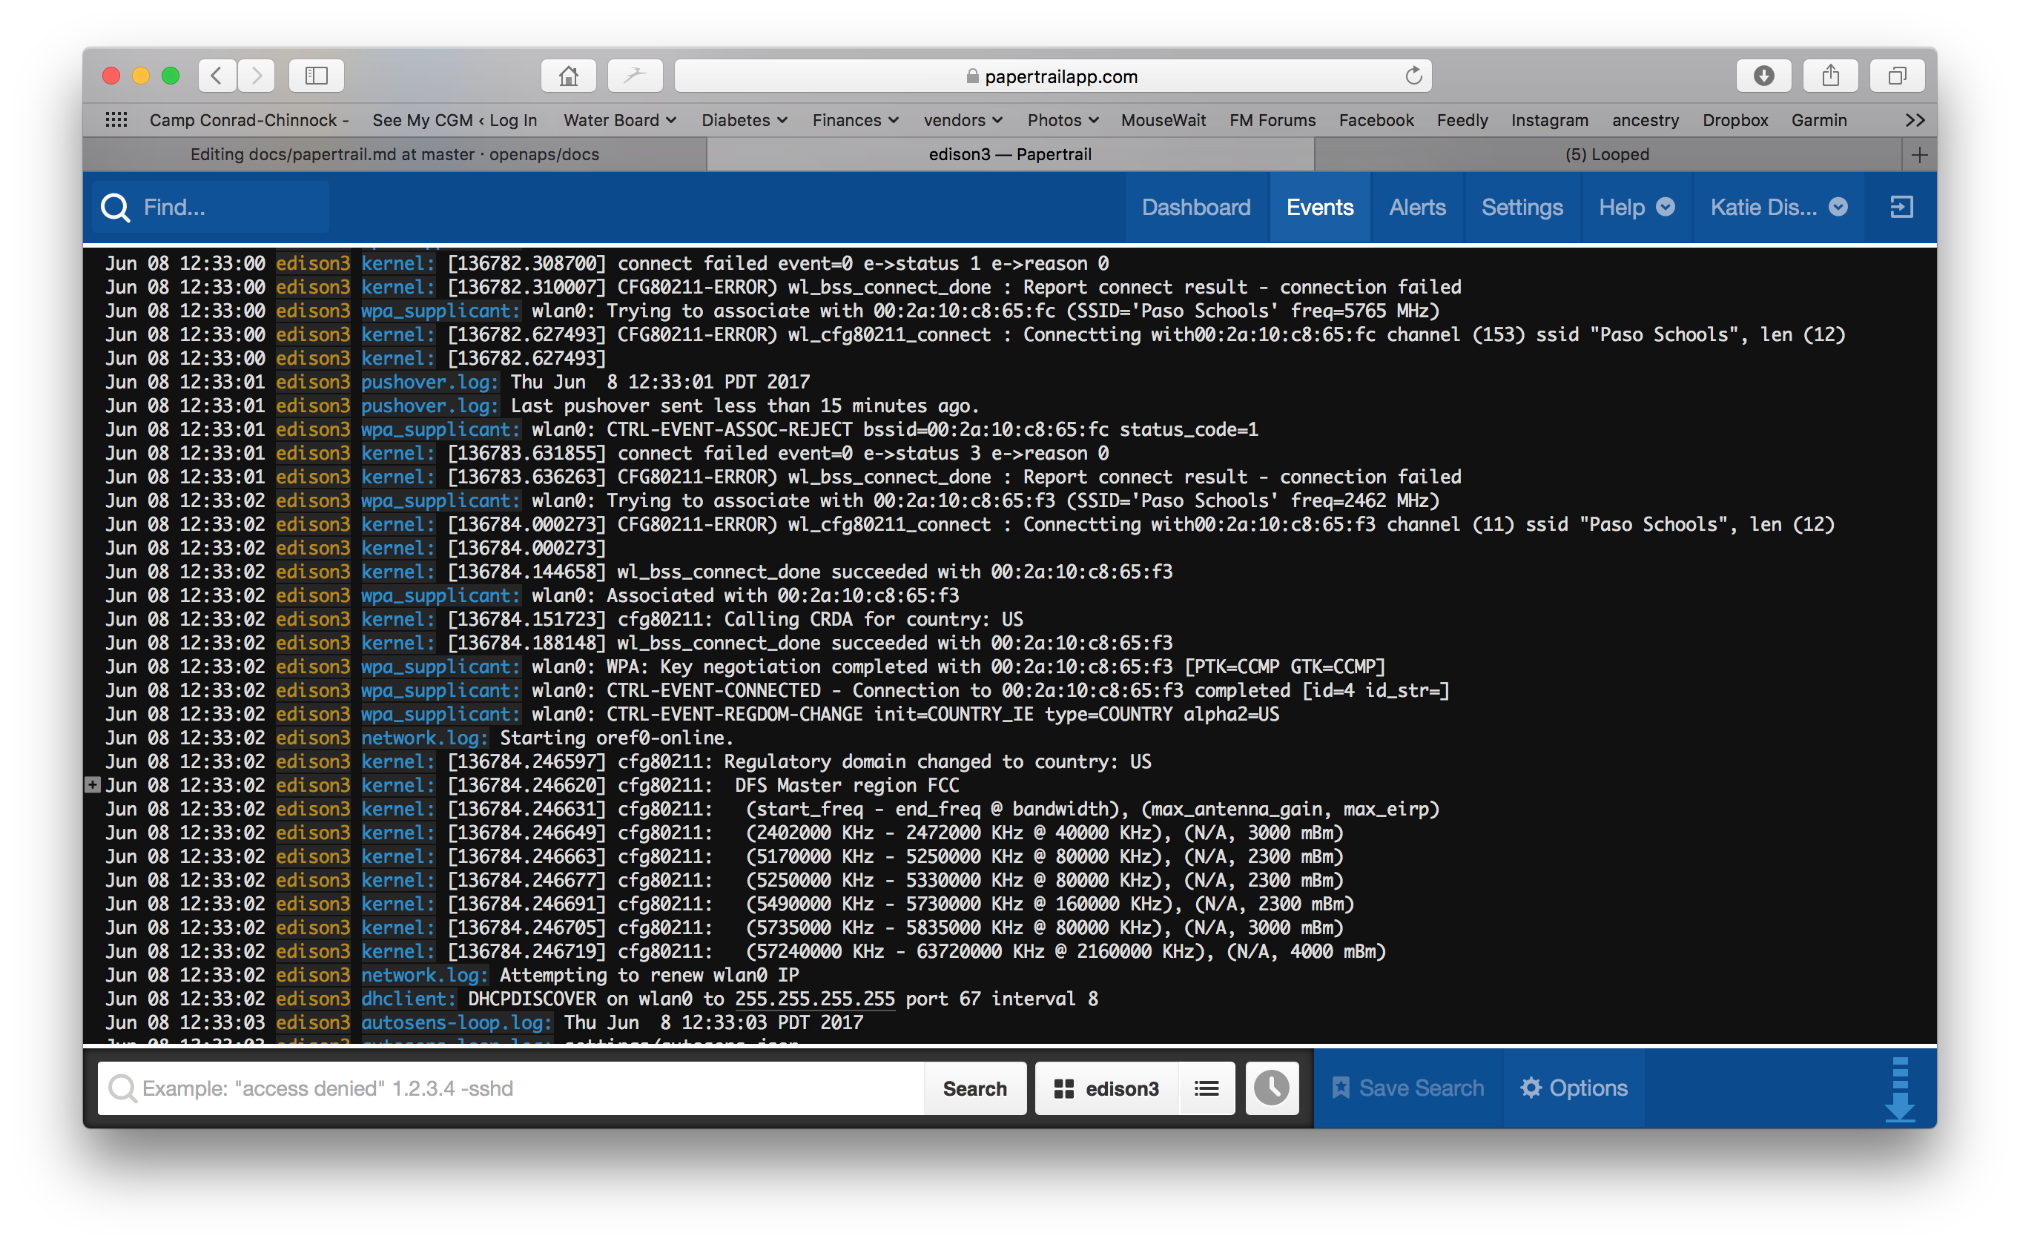Open the Garmin bookmark
Screen dimensions: 2020x1247
[1818, 119]
